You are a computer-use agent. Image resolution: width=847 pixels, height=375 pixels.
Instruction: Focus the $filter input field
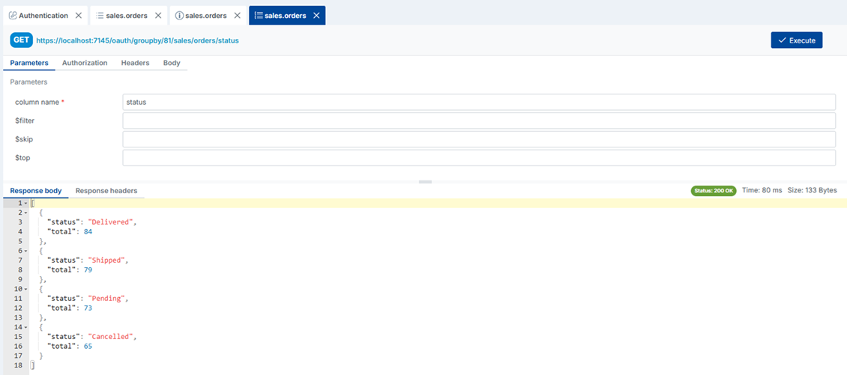[478, 121]
